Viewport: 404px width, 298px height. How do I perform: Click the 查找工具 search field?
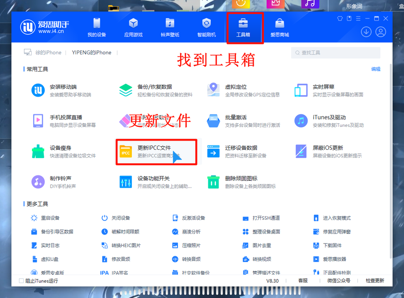[335, 53]
